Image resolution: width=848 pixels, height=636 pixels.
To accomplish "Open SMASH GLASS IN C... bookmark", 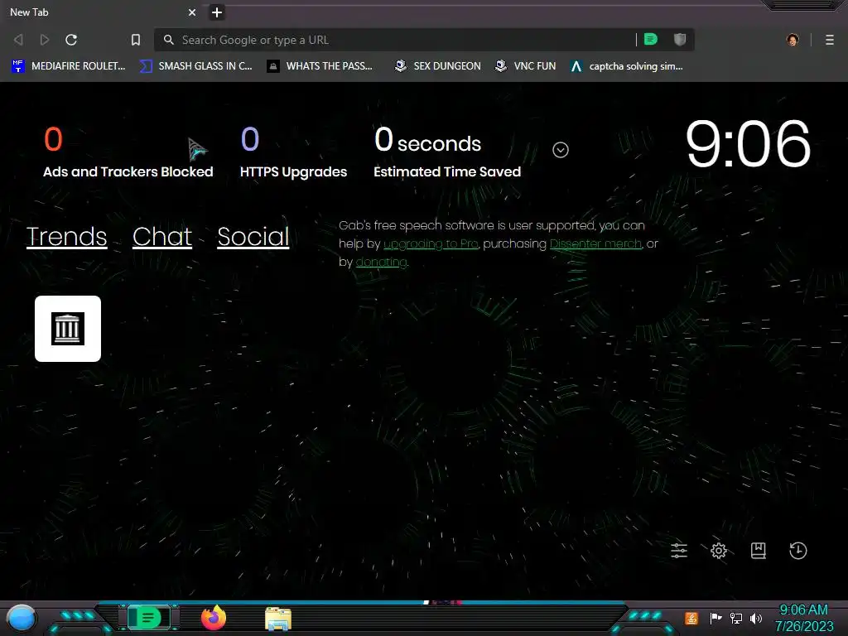I will click(196, 66).
